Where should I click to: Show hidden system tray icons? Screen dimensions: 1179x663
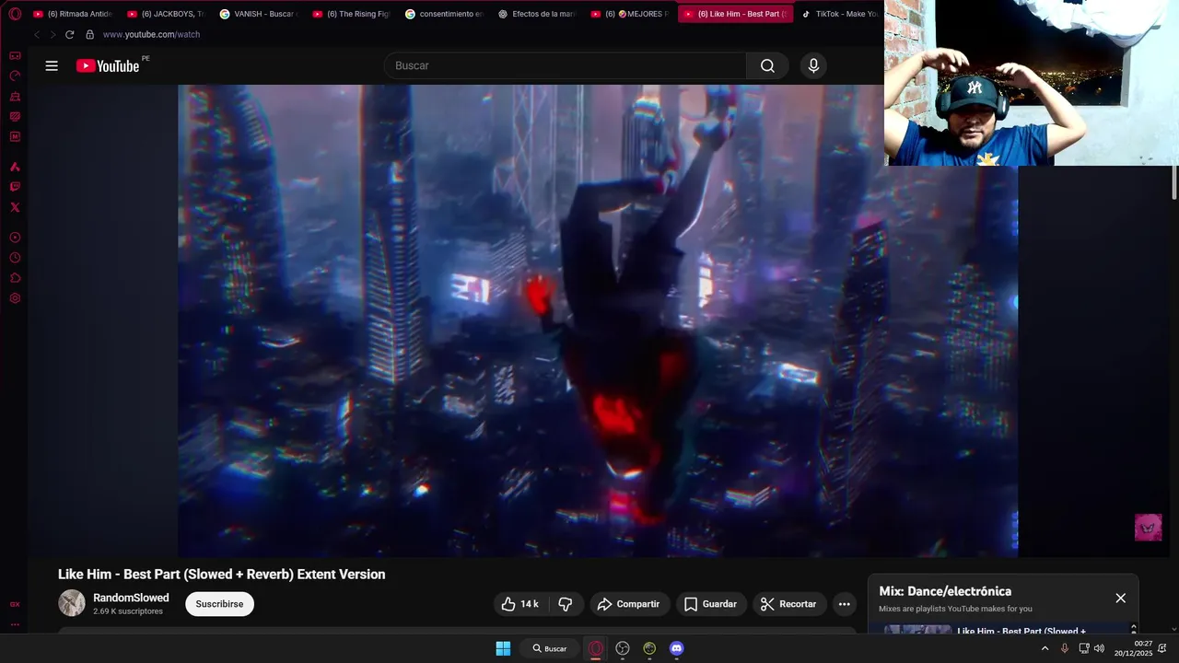pyautogui.click(x=1045, y=648)
